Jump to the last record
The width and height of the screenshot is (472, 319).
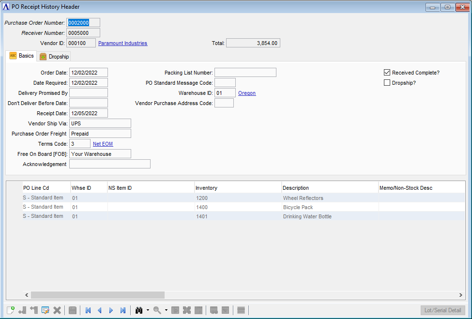click(x=123, y=310)
